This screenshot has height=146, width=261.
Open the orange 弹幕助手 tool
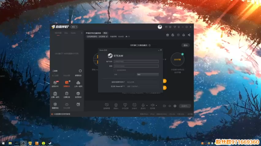pyautogui.click(x=67, y=84)
